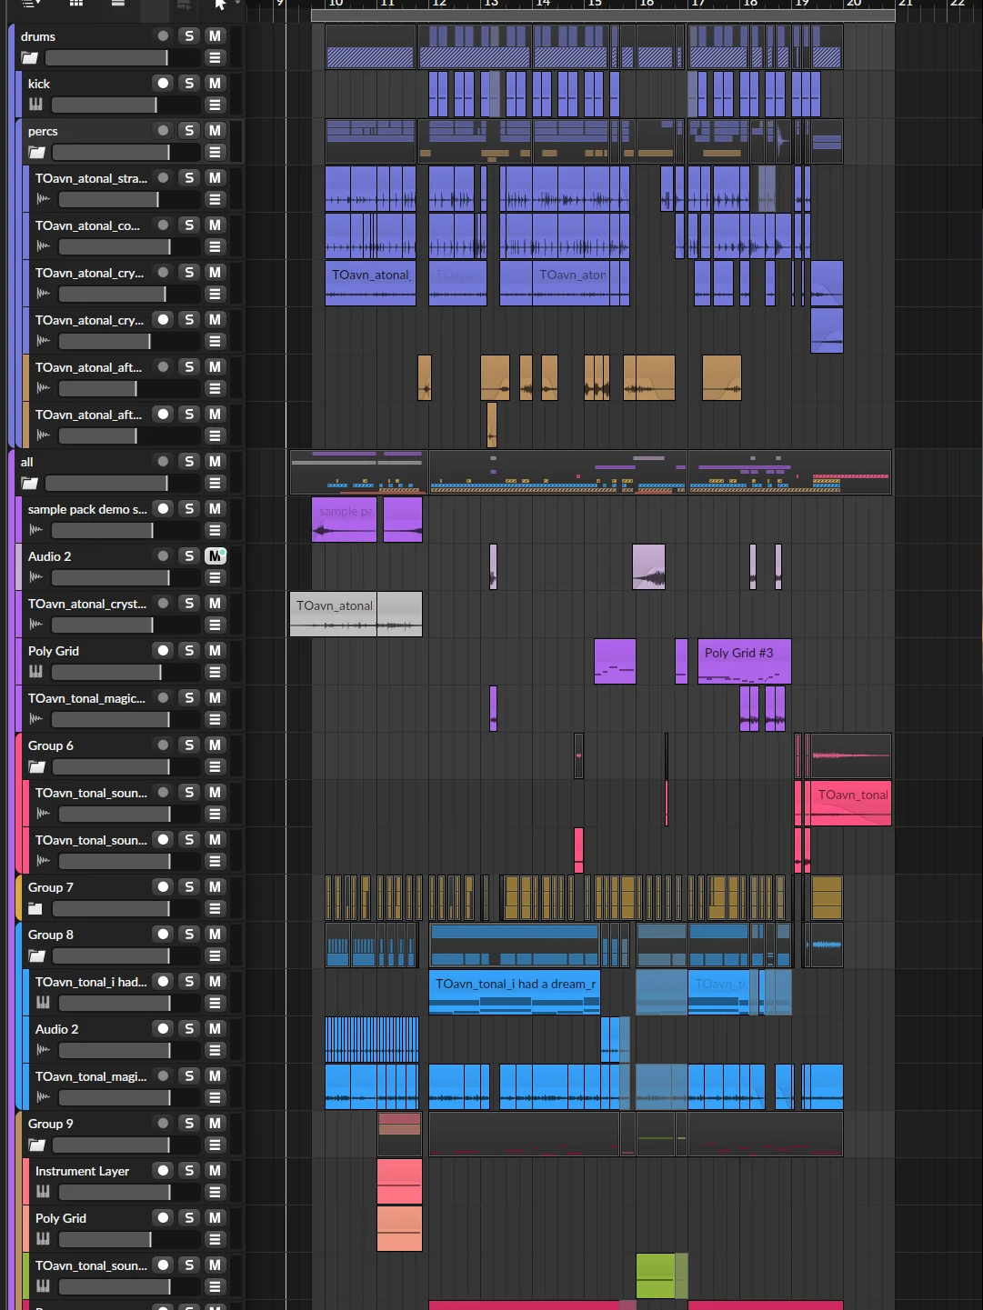Open the all group track menu icon
Viewport: 983px width, 1310px height.
tap(215, 483)
